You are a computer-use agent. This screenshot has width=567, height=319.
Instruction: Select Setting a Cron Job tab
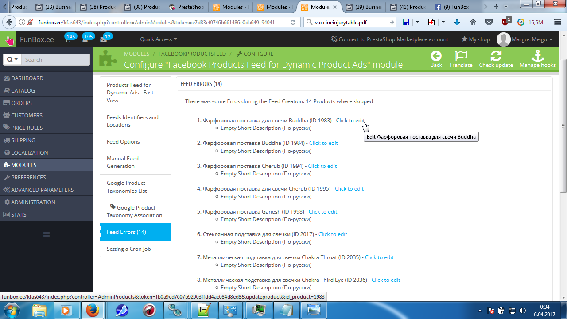point(136,249)
